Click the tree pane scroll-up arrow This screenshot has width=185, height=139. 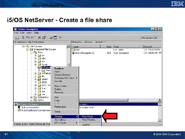(x=68, y=46)
